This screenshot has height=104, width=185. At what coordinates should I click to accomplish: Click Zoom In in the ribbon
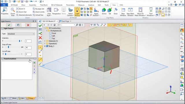coord(21,9)
